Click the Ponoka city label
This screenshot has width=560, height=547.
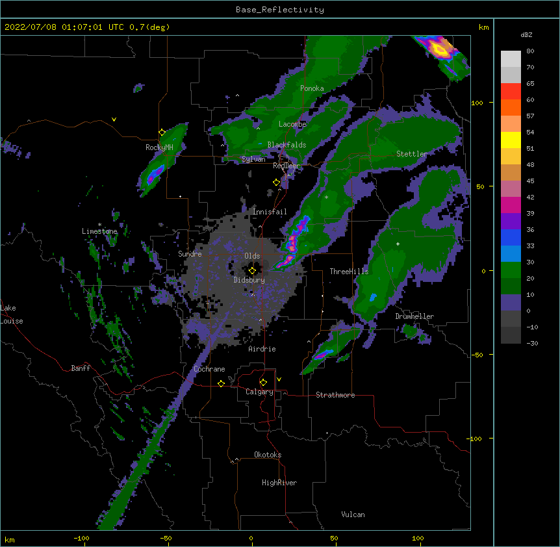(312, 88)
